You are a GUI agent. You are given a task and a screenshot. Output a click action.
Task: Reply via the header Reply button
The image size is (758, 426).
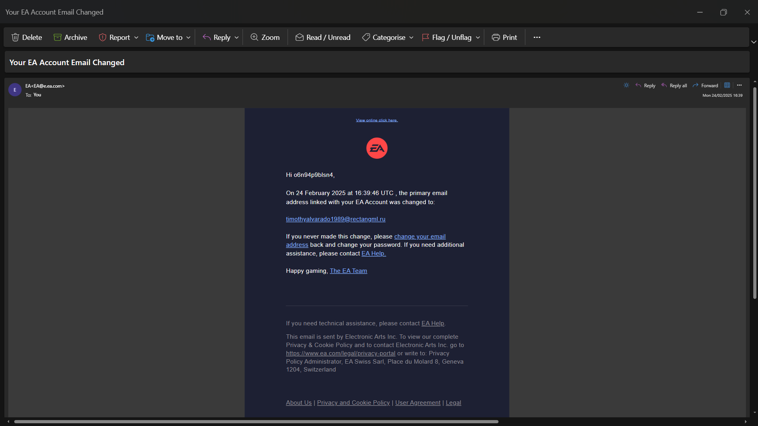(x=645, y=86)
